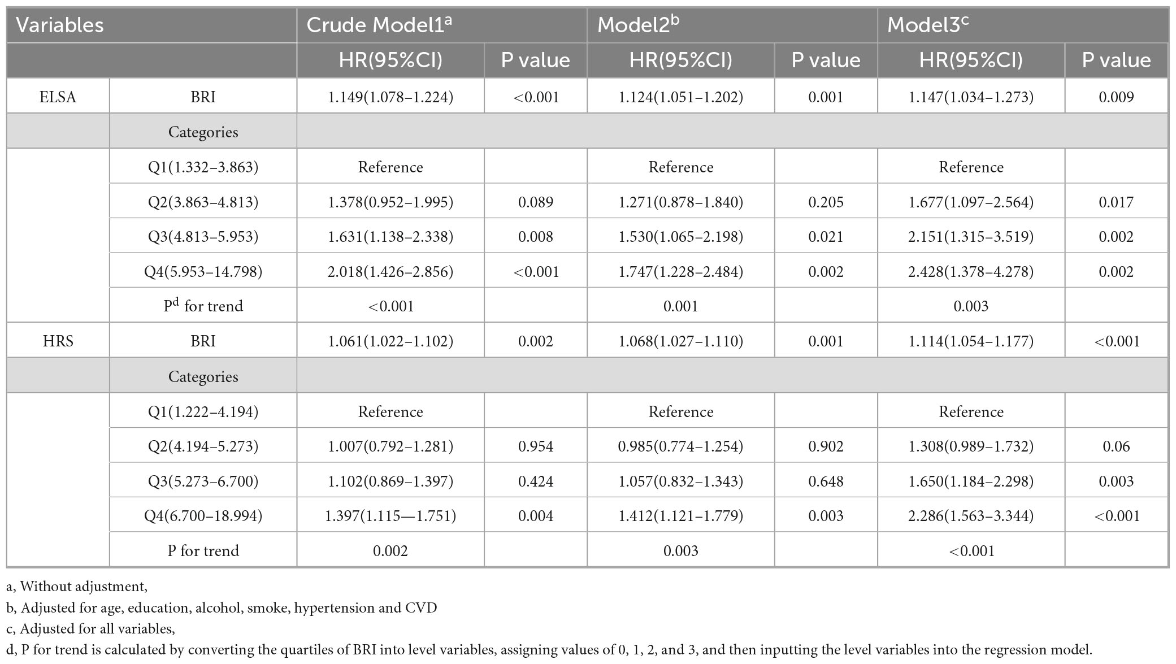Select the Q1(1.332–3.863) quartile cell
The height and width of the screenshot is (664, 1176).
[x=203, y=167]
